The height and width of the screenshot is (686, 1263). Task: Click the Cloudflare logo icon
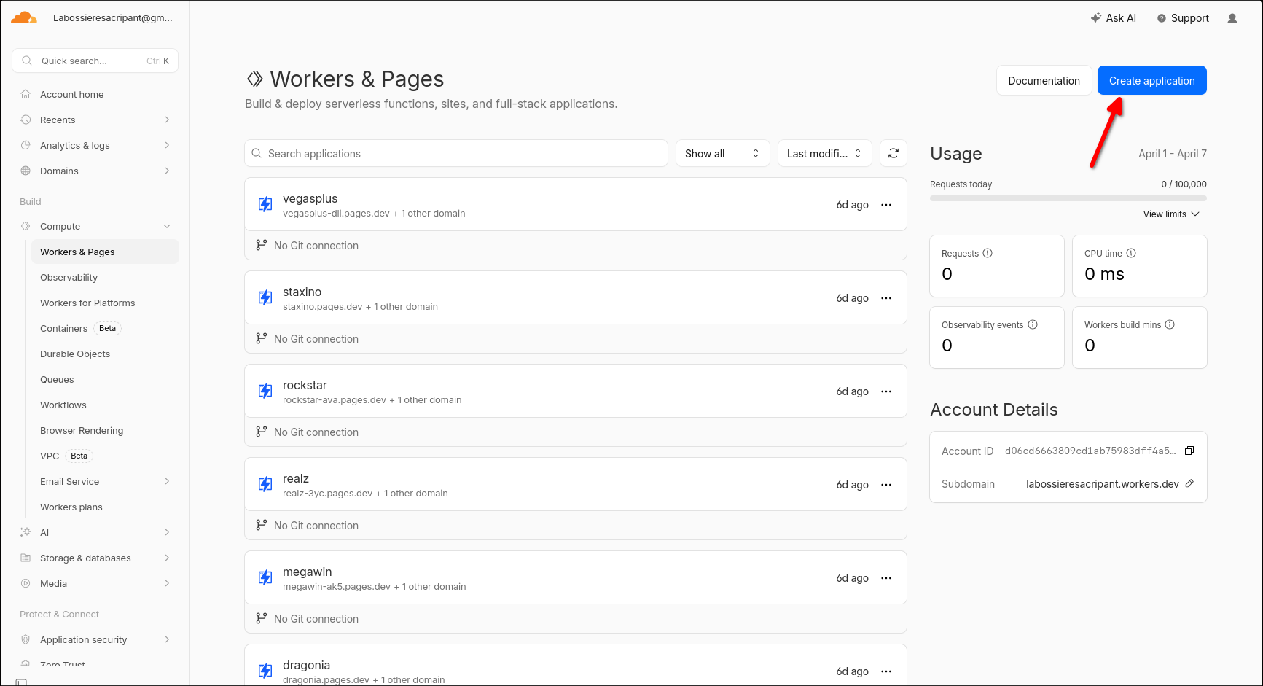point(24,18)
